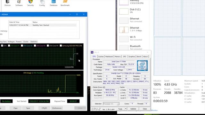Switch to the Memory tab in CPU-Z
Screen dimensions: 205x115
pos(118,57)
